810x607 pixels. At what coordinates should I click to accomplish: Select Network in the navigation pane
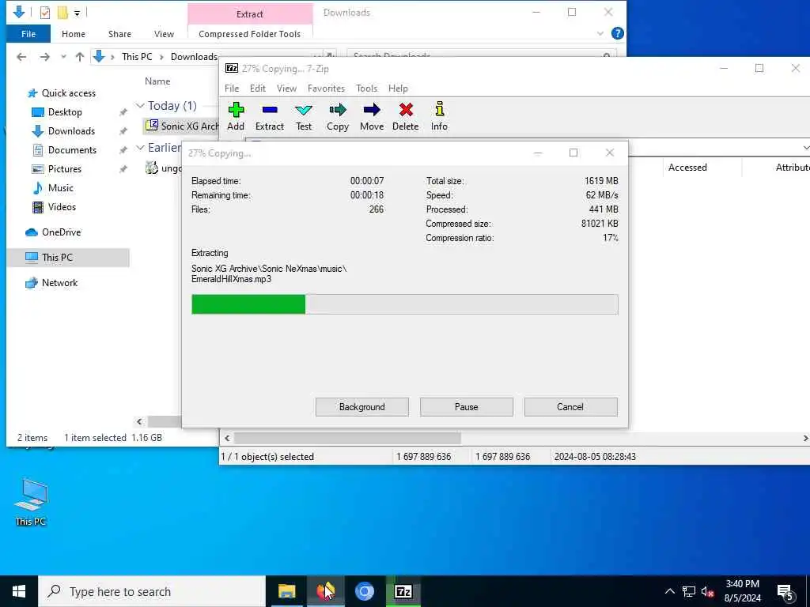pyautogui.click(x=59, y=283)
